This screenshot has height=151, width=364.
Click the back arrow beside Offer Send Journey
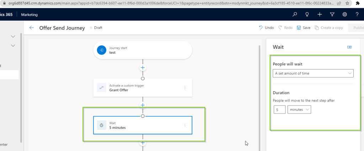[32, 28]
